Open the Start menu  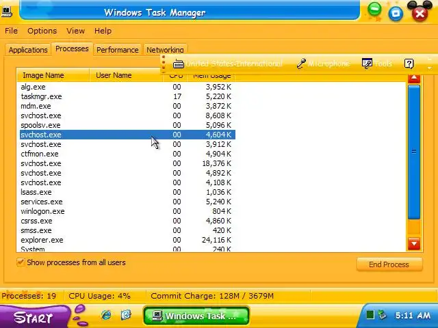point(34,317)
